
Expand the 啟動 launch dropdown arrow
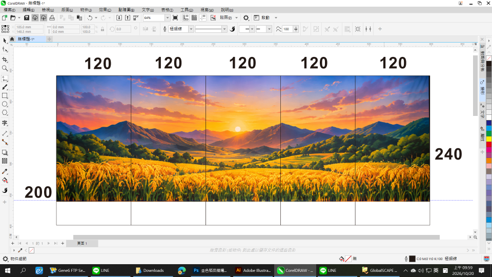point(276,17)
